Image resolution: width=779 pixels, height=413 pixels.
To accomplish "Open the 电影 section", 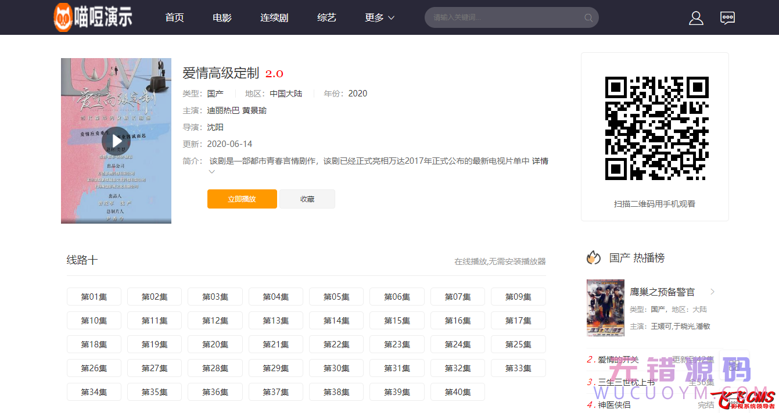I will point(221,17).
